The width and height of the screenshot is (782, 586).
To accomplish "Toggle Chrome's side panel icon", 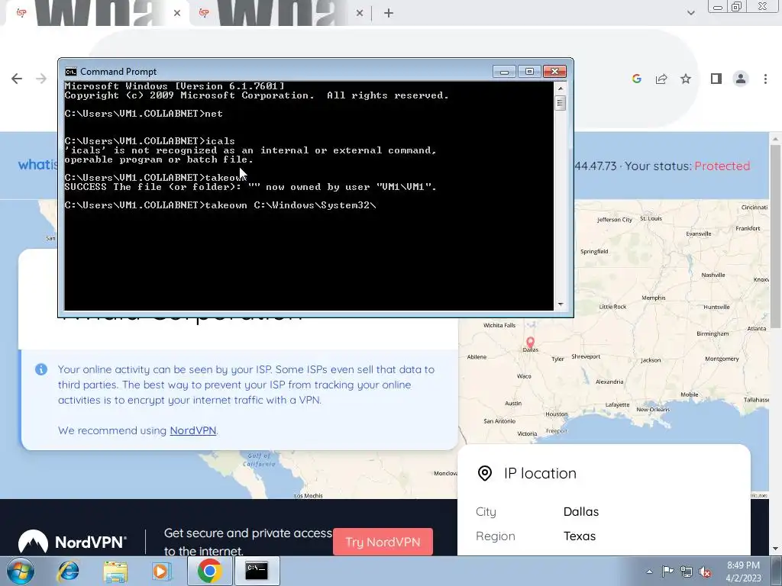I will click(716, 79).
